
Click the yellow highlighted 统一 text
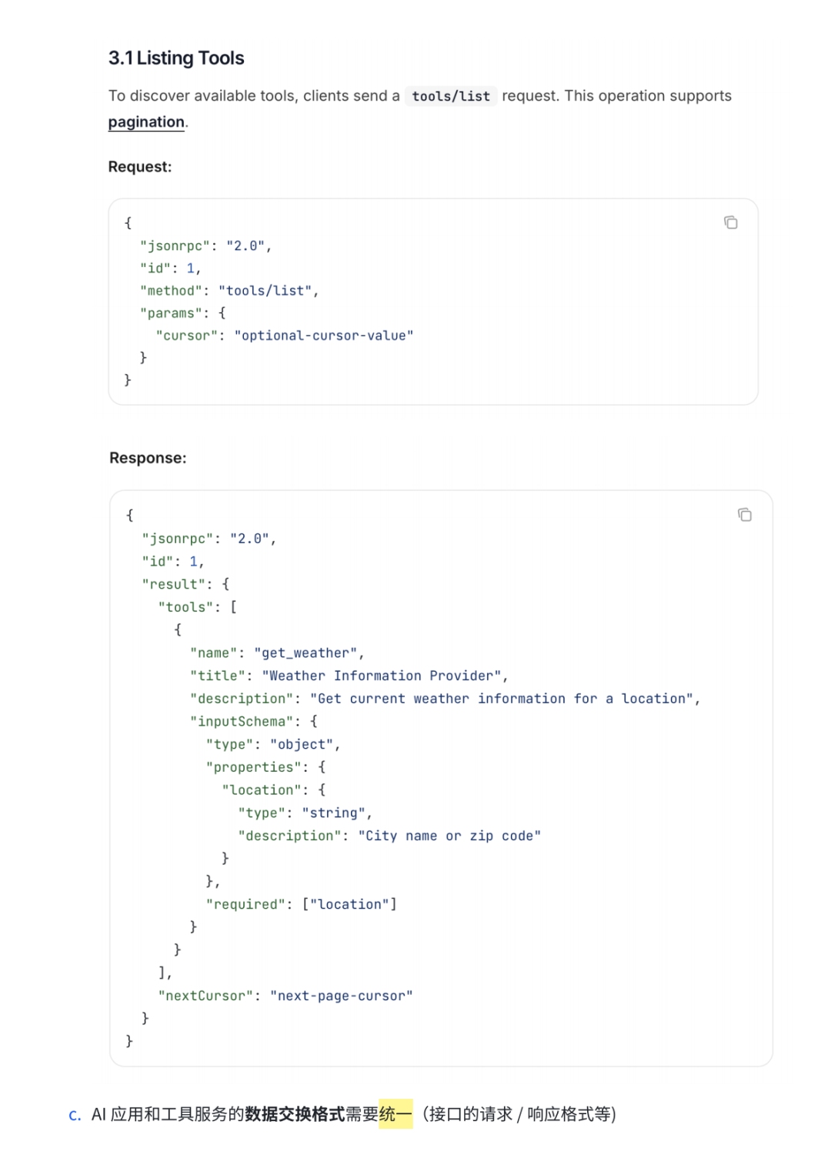[x=395, y=1114]
